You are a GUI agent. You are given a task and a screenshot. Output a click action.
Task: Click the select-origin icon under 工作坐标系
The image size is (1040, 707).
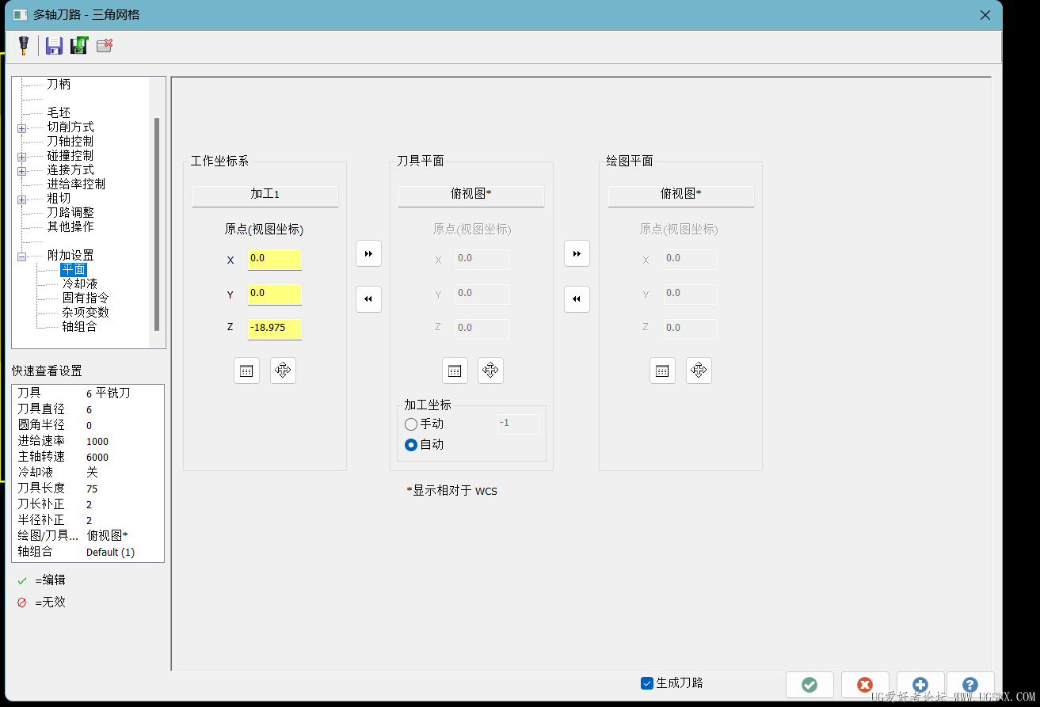pyautogui.click(x=283, y=371)
